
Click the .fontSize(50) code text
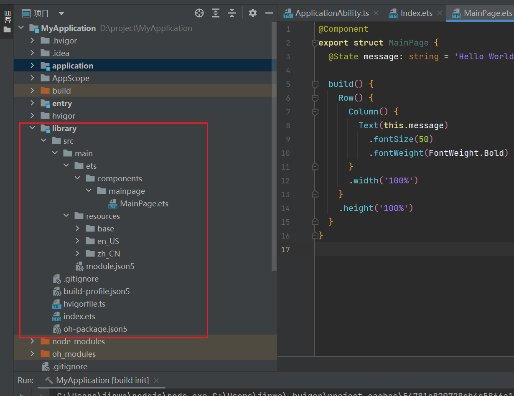401,139
